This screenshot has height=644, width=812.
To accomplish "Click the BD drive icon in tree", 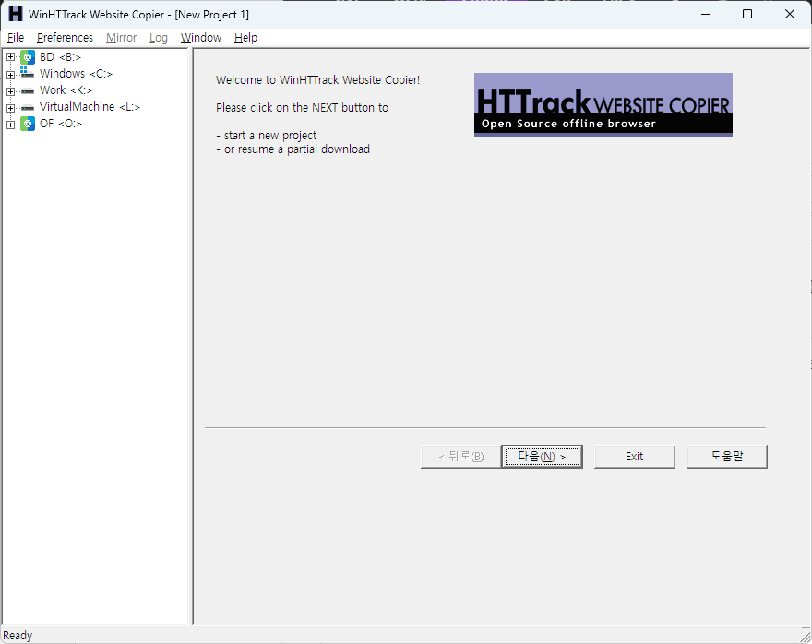I will click(x=28, y=57).
